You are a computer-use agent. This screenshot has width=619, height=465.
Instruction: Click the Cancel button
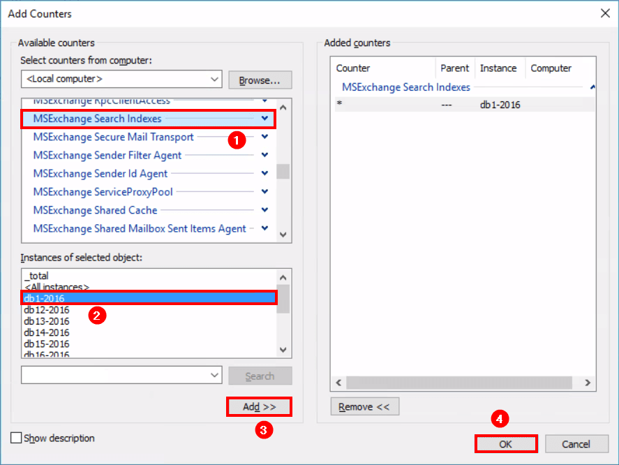coord(576,444)
